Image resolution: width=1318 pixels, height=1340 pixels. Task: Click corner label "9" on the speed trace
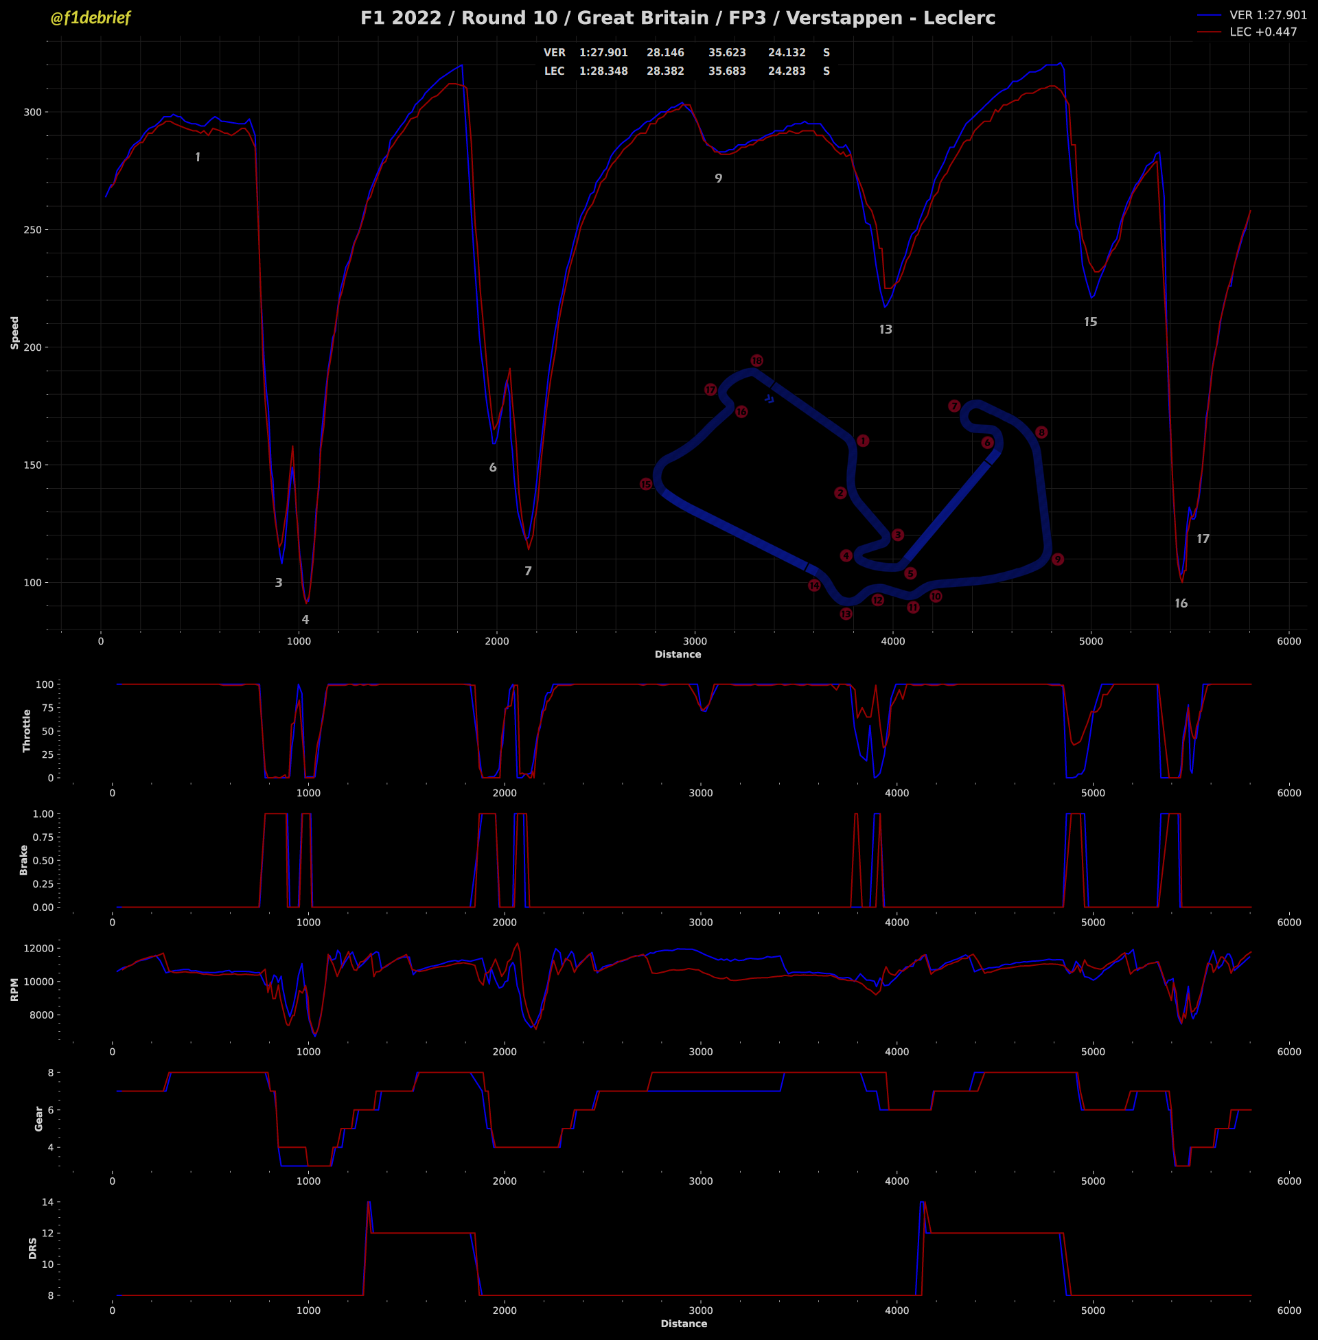pyautogui.click(x=719, y=178)
